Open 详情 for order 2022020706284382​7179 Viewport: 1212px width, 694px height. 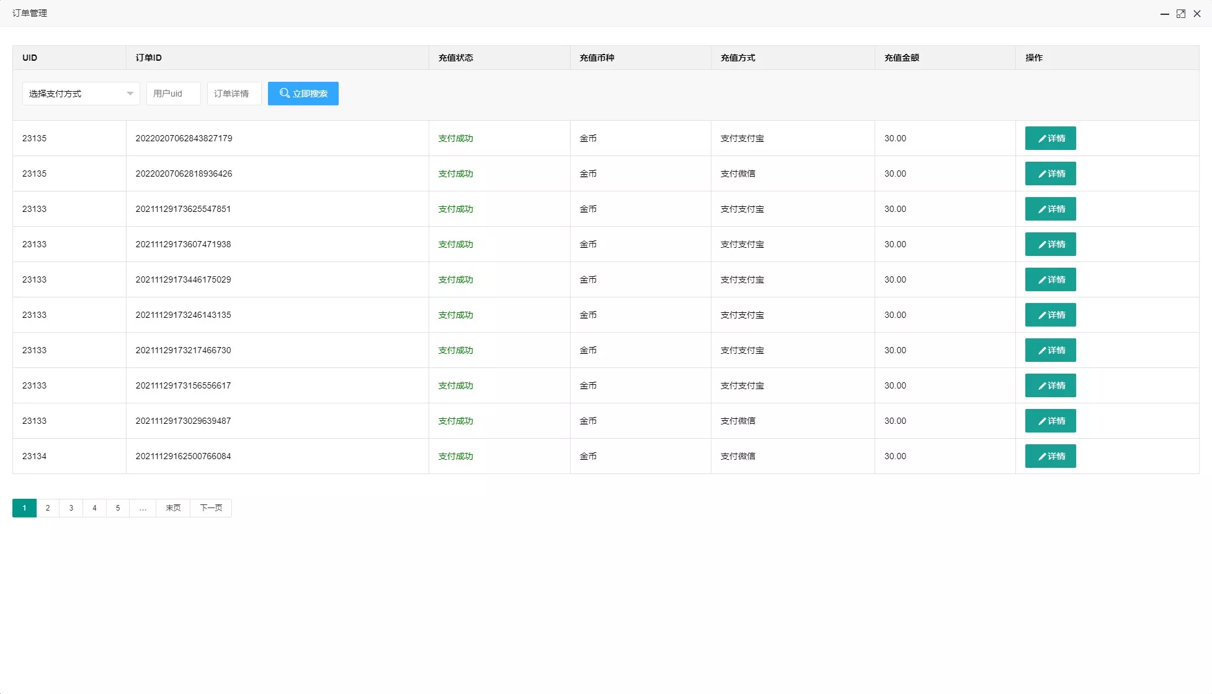1050,138
